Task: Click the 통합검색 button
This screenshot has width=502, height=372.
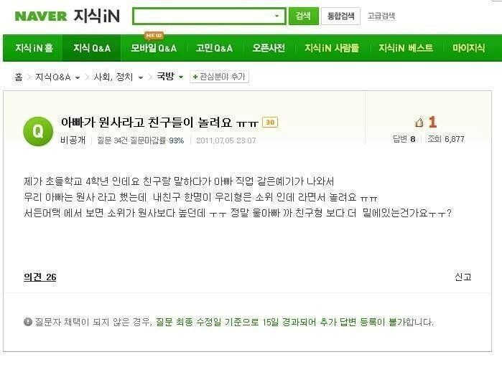Action: tap(340, 16)
